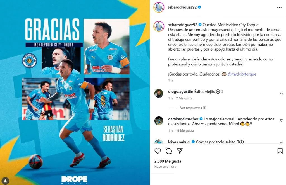This screenshot has height=185, width=286.
Task: Visit garykagelmacher's profile username
Action: pos(183,119)
